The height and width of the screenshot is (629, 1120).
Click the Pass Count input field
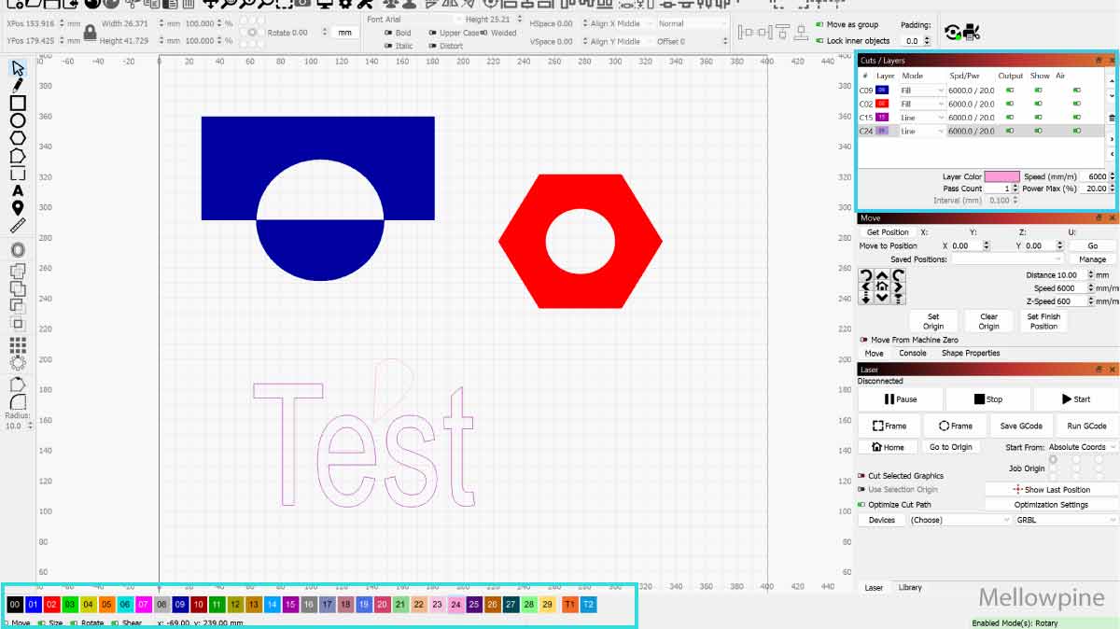(1001, 189)
